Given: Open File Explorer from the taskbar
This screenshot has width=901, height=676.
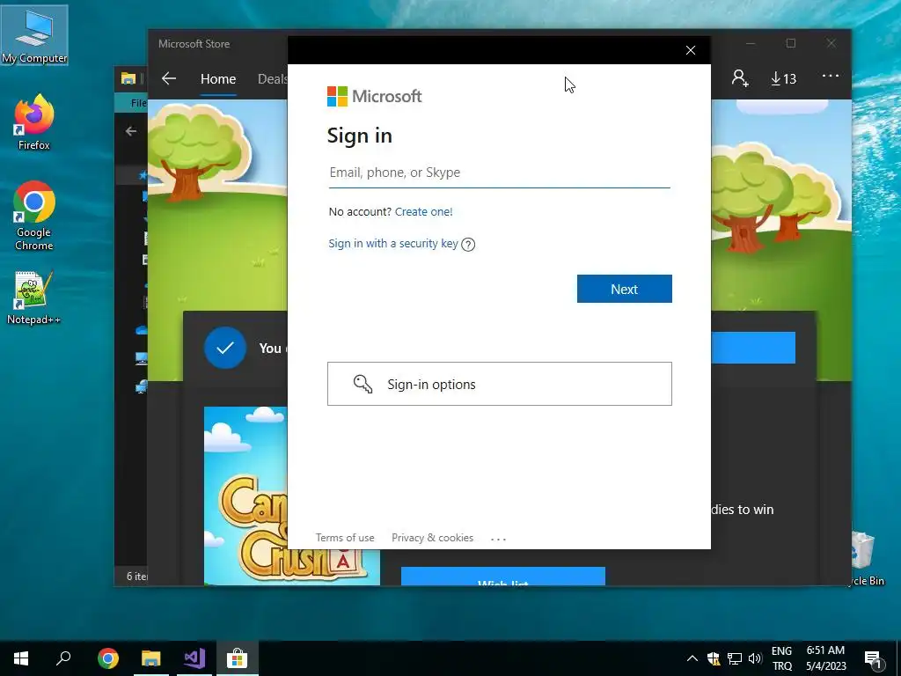Looking at the screenshot, I should [x=151, y=658].
